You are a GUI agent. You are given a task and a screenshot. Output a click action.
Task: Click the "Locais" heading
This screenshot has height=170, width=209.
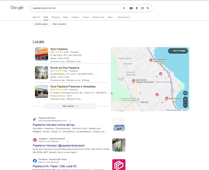[x=38, y=42]
